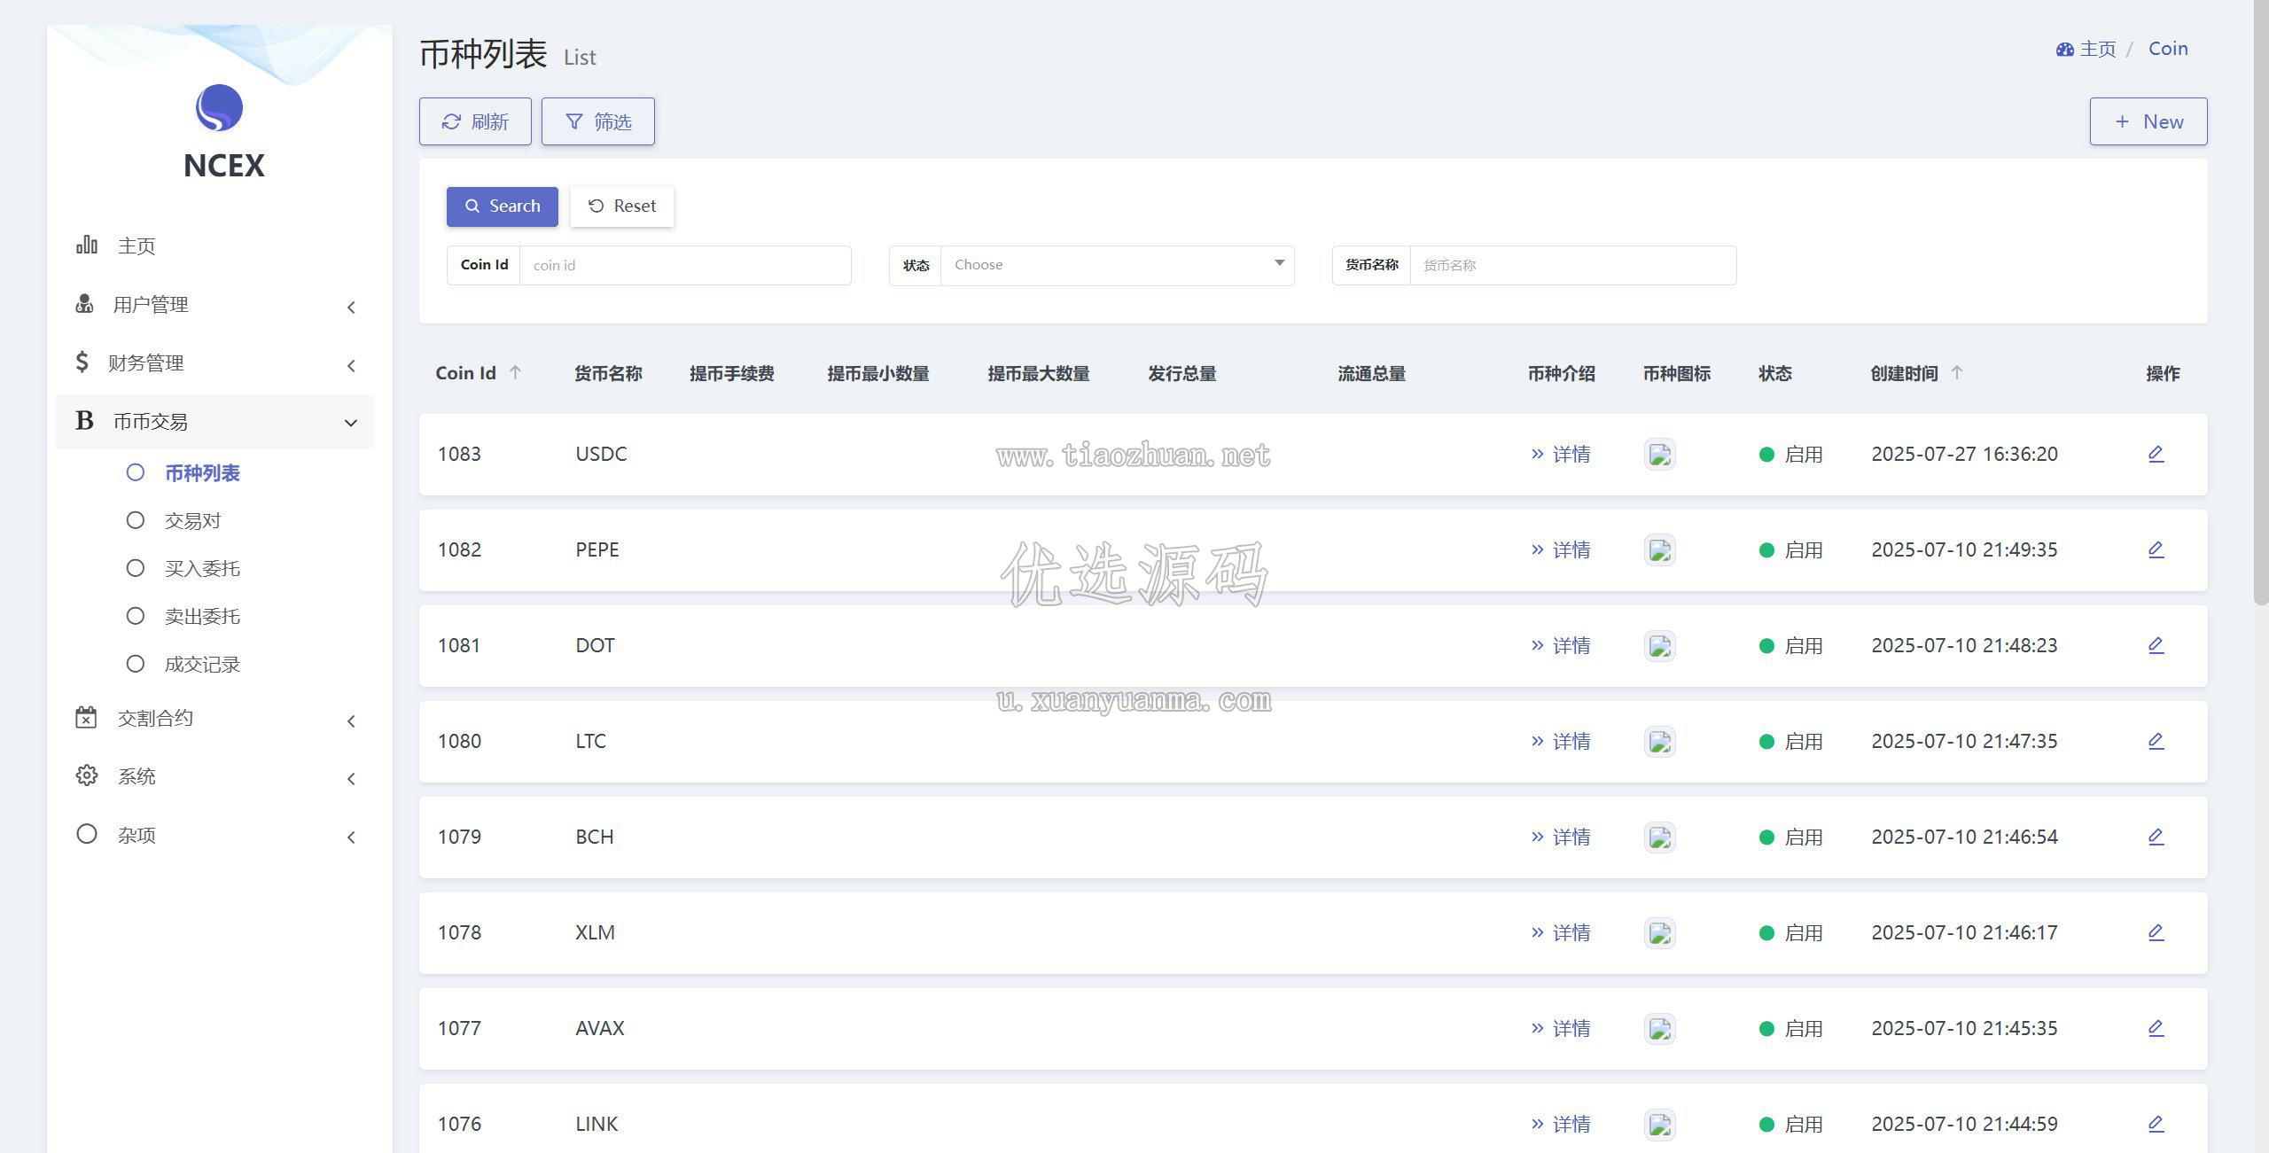The height and width of the screenshot is (1153, 2269).
Task: Open 买入委托 submenu item
Action: (202, 569)
